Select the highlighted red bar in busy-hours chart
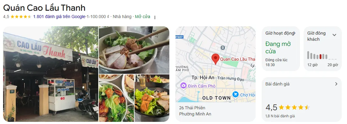This screenshot has height=124, width=347. coord(320,57)
